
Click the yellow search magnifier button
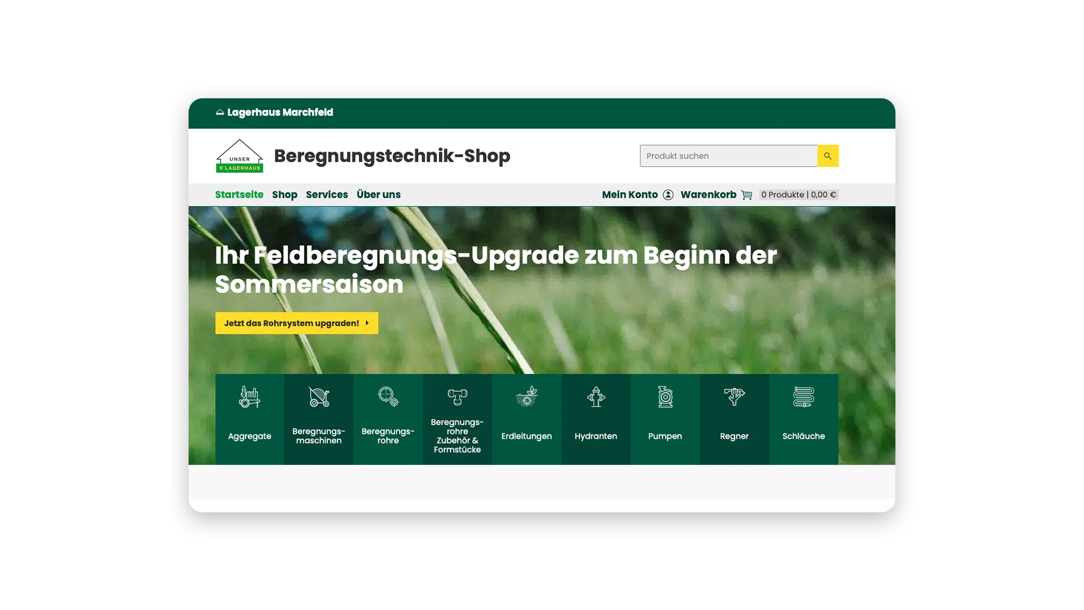(828, 156)
